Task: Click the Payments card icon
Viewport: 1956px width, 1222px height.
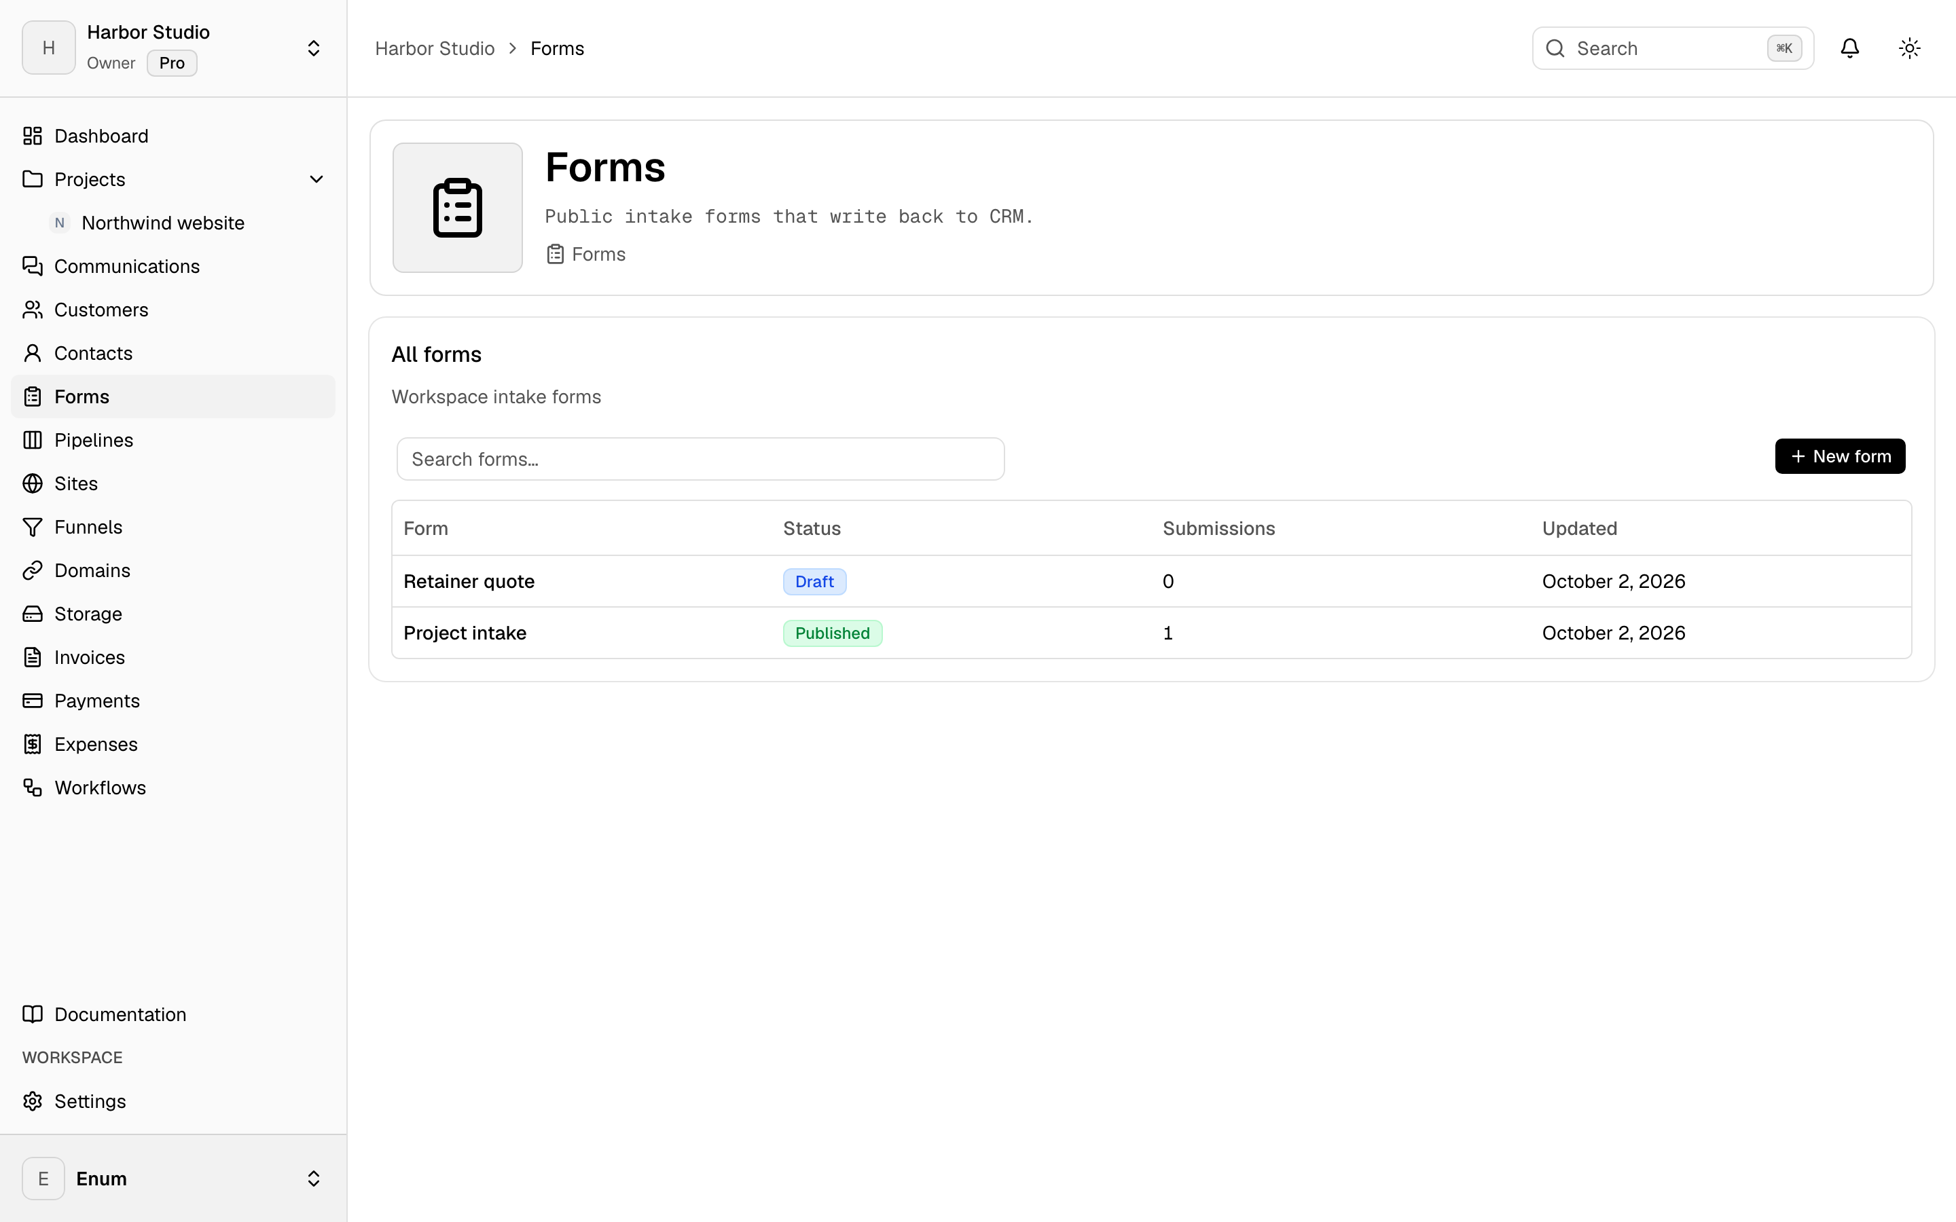Action: pos(33,701)
